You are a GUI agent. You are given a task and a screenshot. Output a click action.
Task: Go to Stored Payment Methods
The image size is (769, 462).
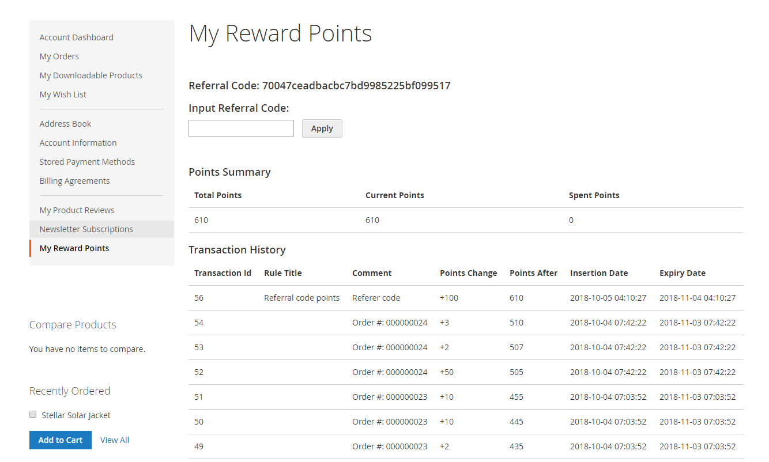point(87,162)
